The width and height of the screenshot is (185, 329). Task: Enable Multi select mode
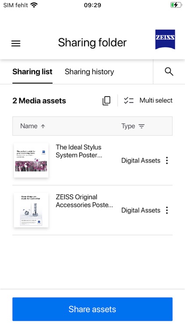pyautogui.click(x=148, y=100)
